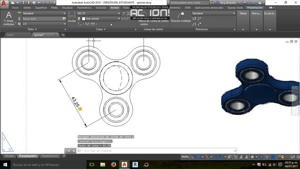This screenshot has height=169, width=300.
Task: Toggle PAPEL paper space button
Action: pos(185,157)
